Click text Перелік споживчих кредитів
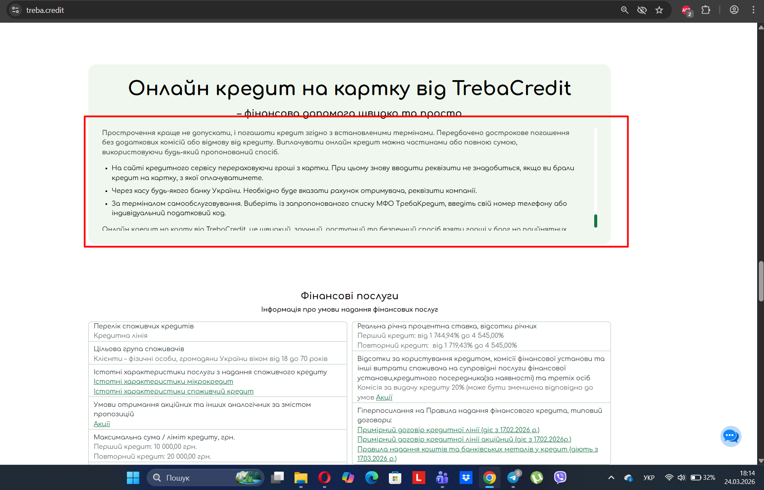Screen dimensions: 764x490 144,326
